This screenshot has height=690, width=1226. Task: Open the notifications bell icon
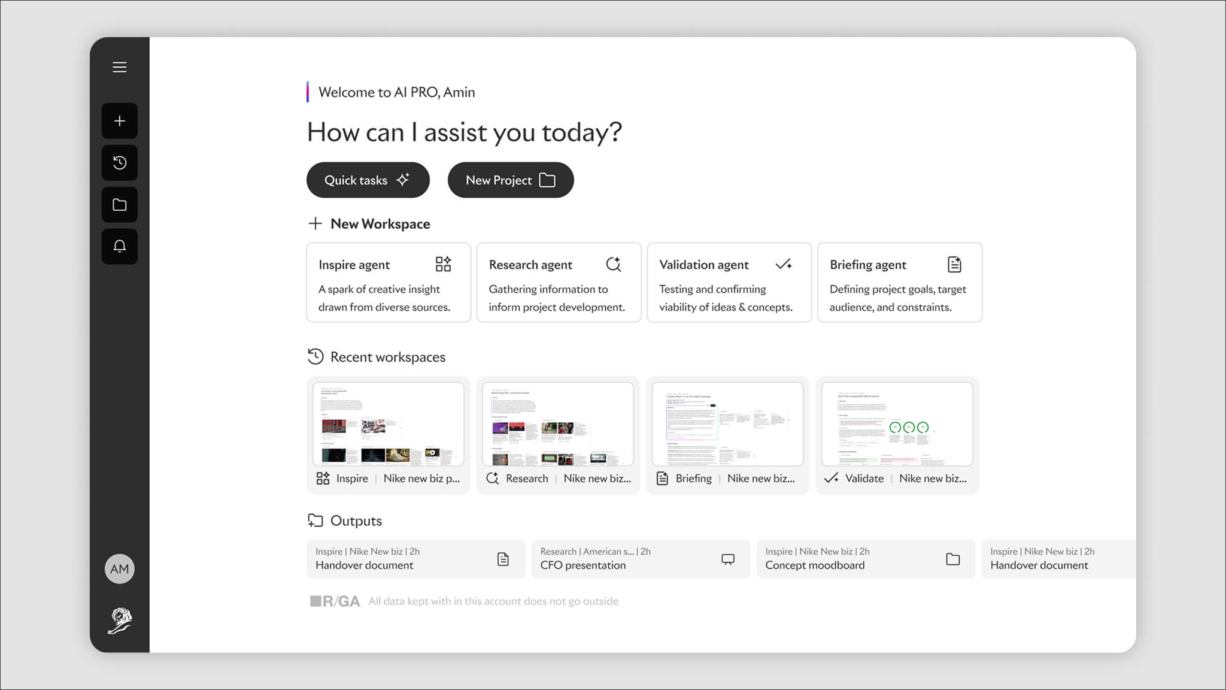(120, 246)
